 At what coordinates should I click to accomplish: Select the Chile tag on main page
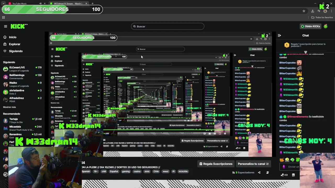pyautogui.click(x=156, y=172)
